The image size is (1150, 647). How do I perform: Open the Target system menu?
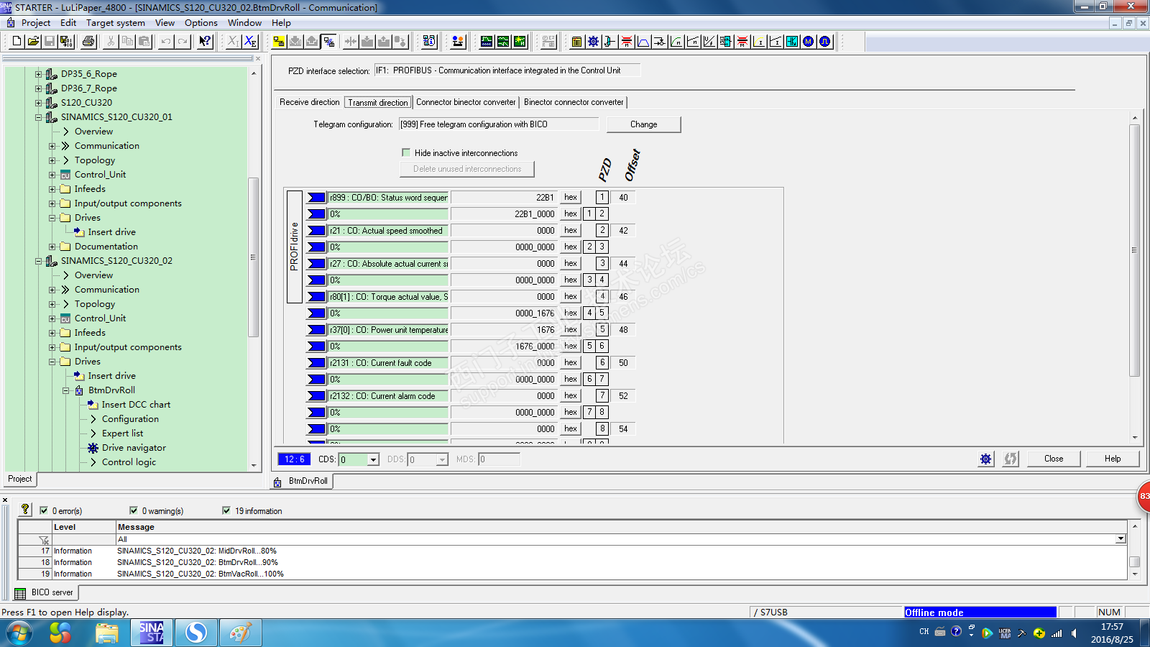tap(116, 22)
